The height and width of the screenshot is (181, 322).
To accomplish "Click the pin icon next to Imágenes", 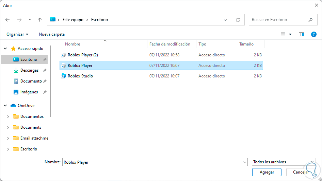I will (x=45, y=92).
